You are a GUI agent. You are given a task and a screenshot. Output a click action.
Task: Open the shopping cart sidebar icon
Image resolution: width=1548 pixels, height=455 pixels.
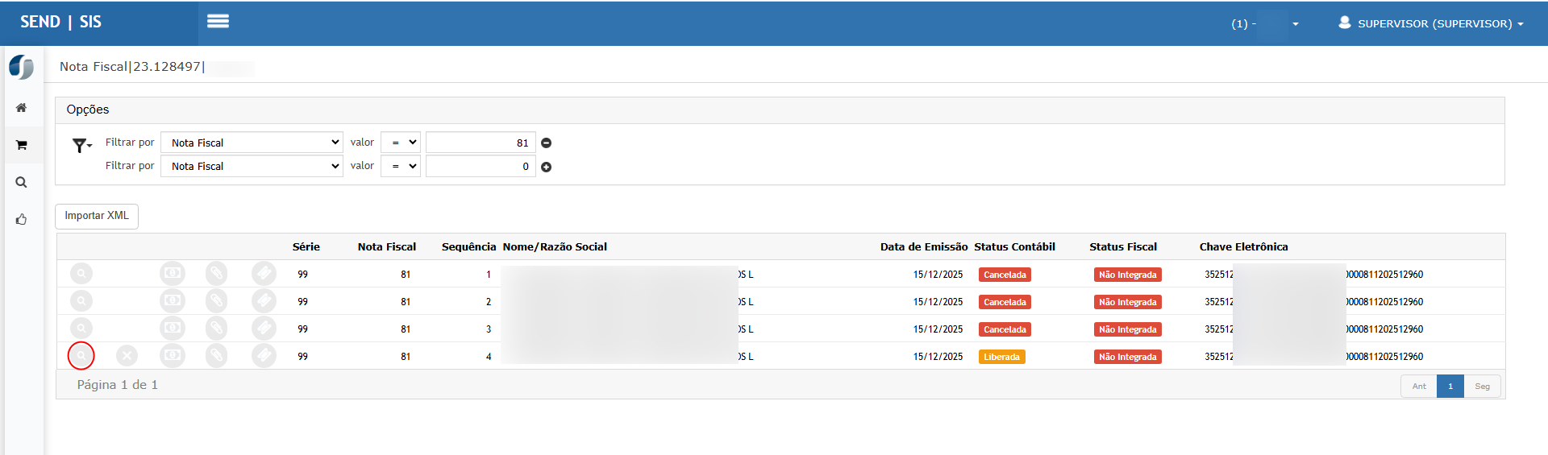(22, 146)
